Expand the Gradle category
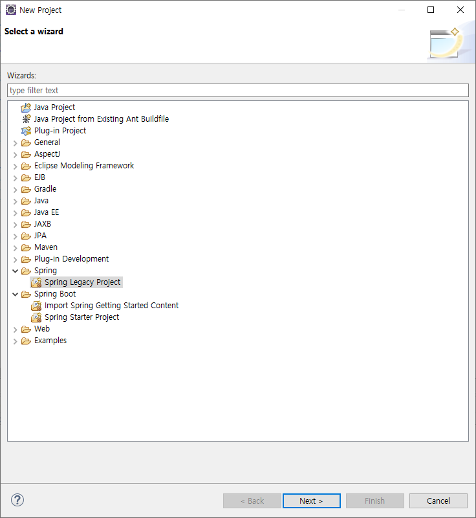The image size is (476, 518). (x=15, y=190)
